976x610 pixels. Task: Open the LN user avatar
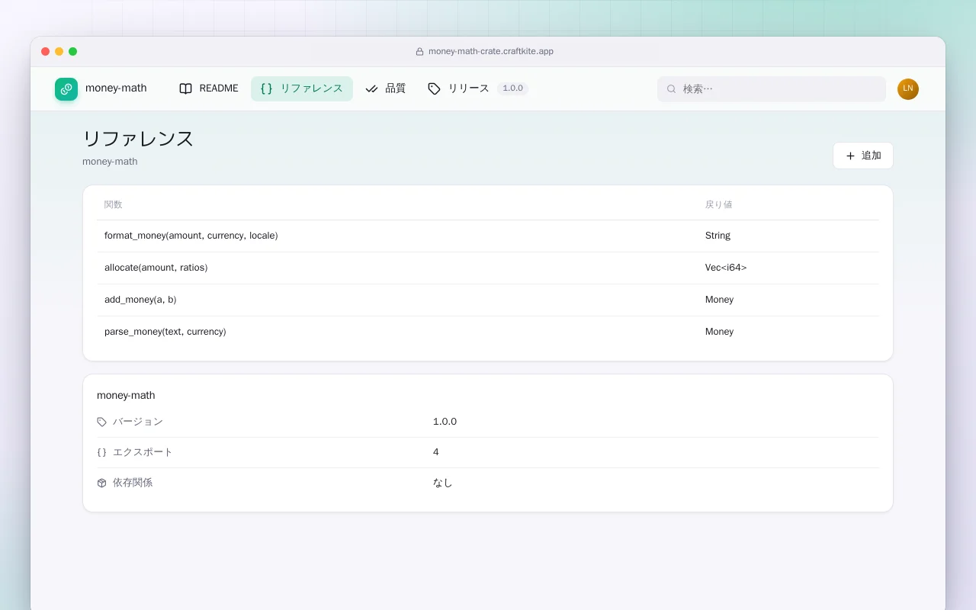908,89
